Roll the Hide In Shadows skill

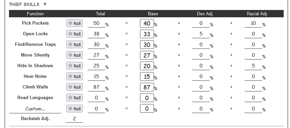pyautogui.click(x=75, y=66)
